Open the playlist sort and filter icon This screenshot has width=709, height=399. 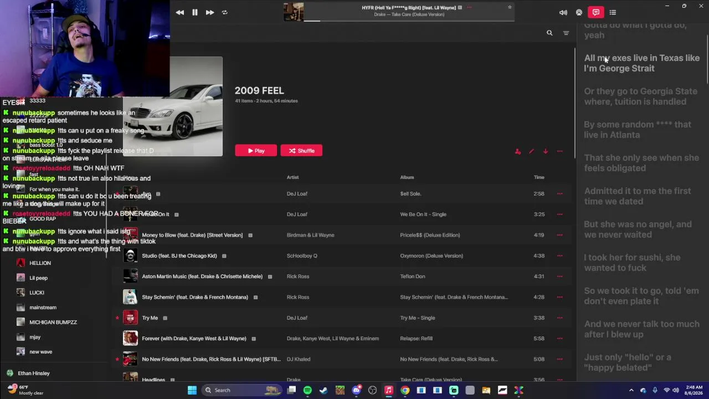[566, 33]
